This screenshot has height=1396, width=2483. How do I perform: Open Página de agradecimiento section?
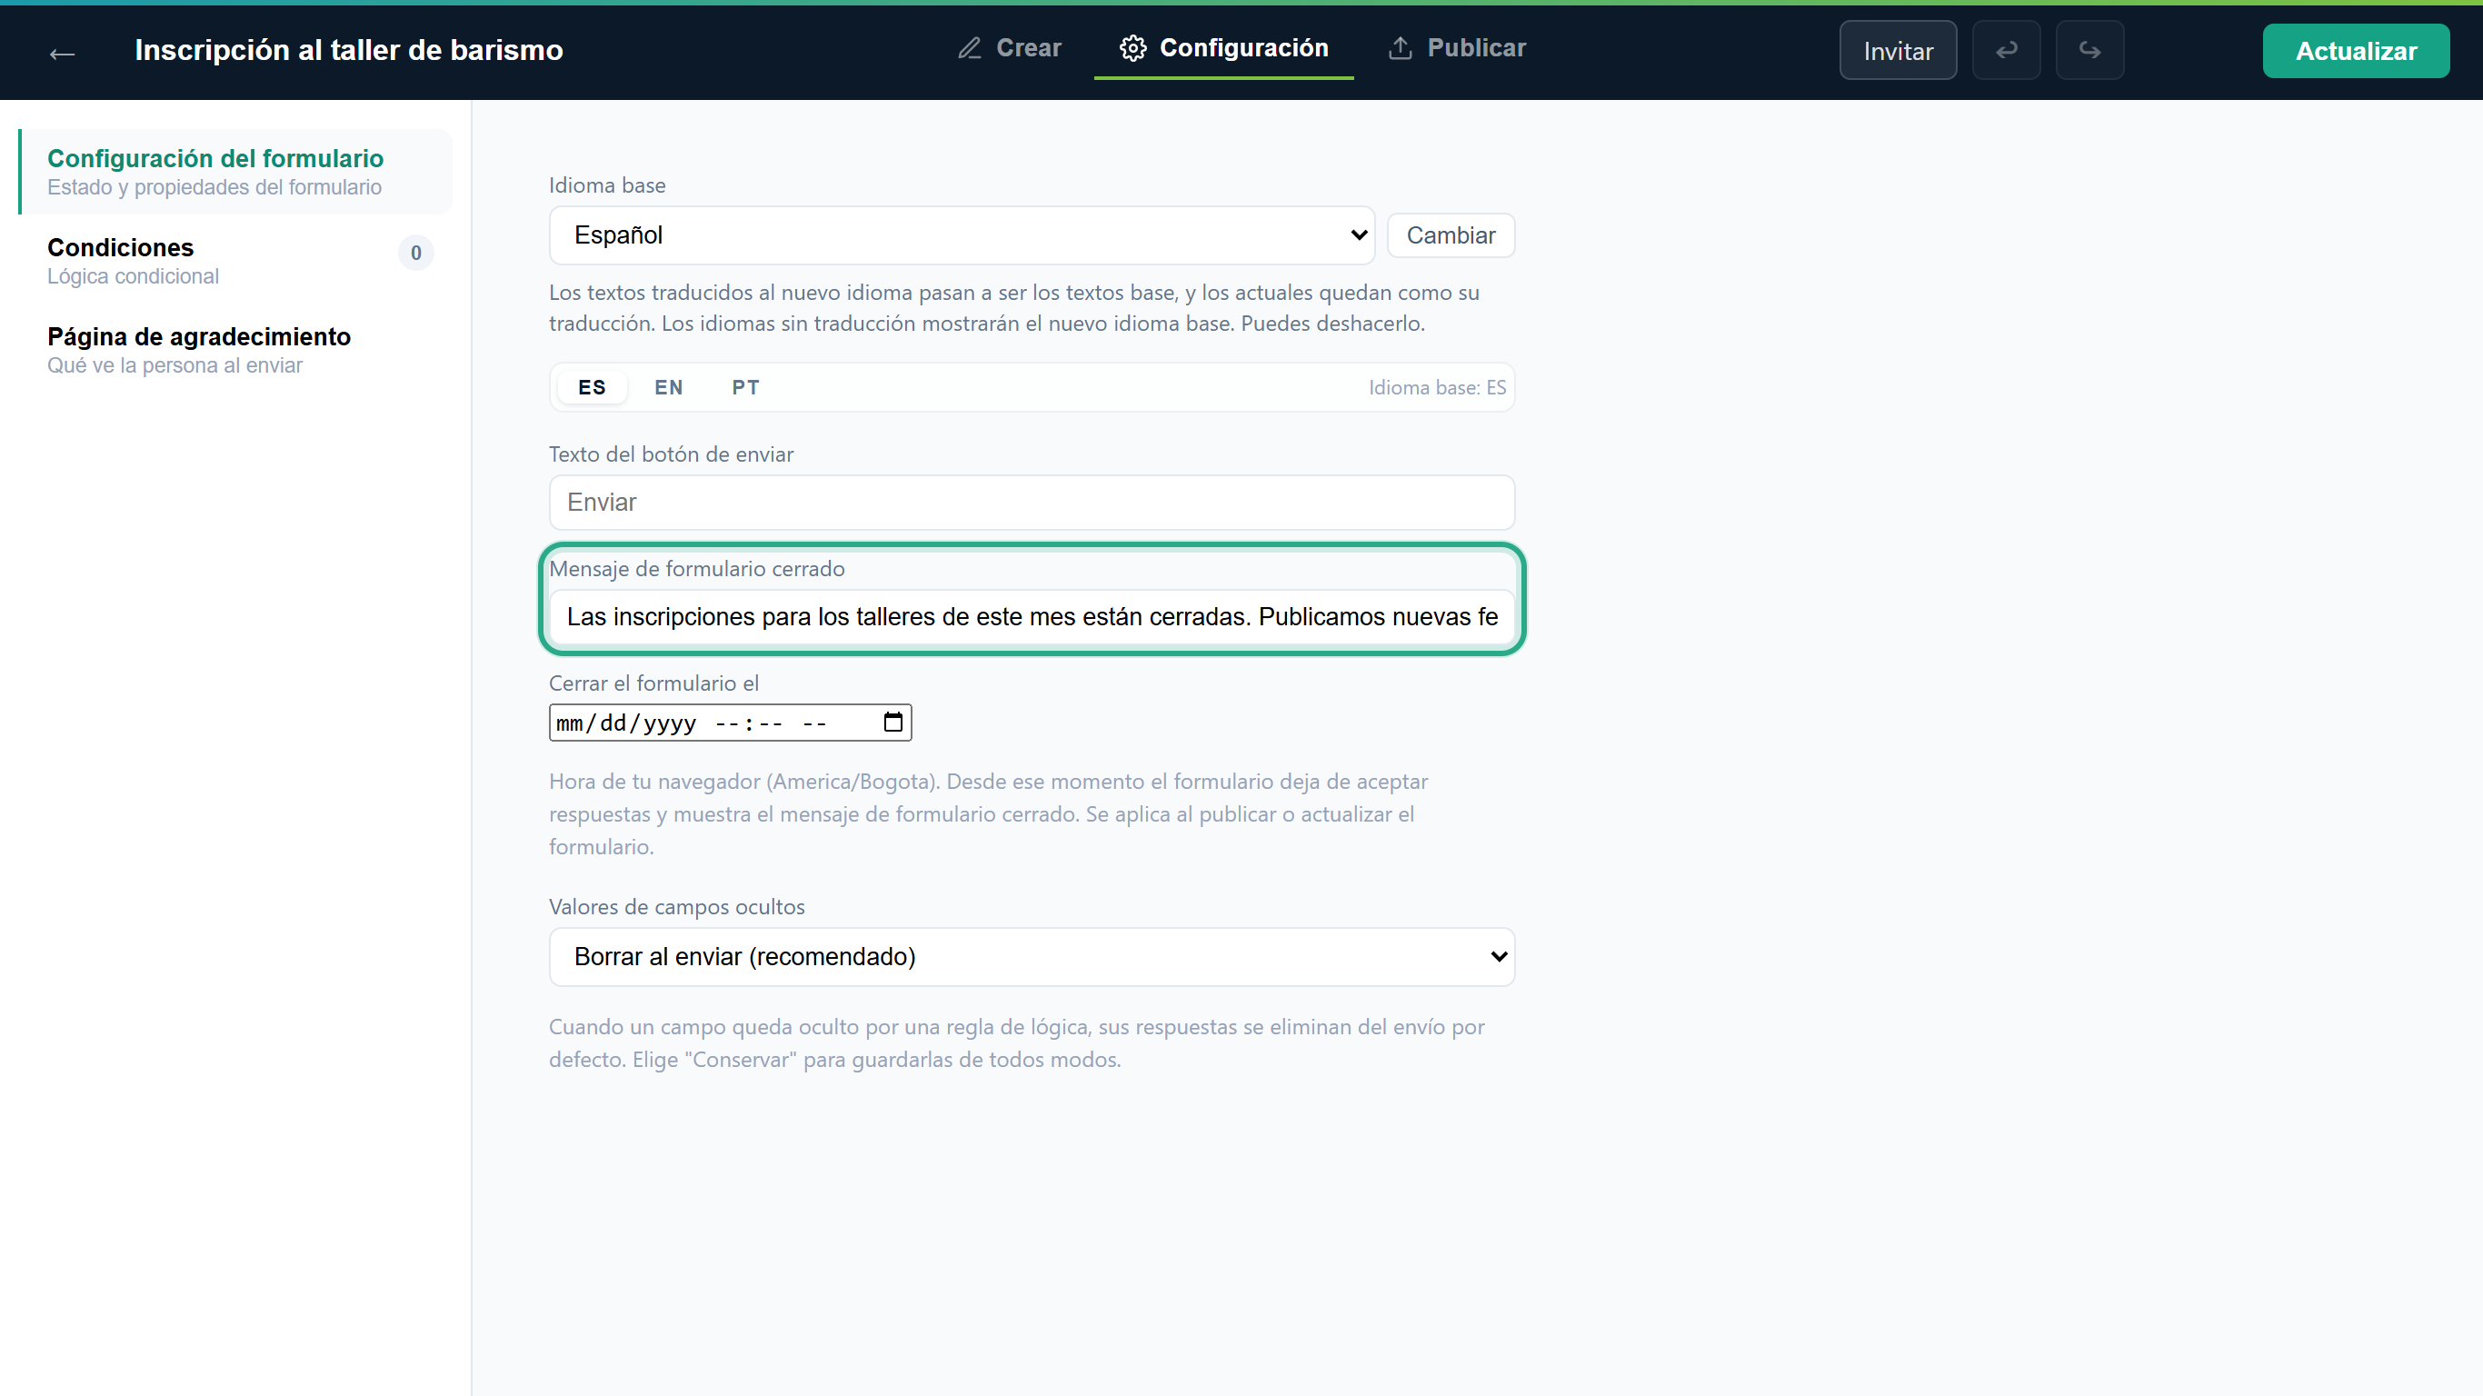pos(236,349)
